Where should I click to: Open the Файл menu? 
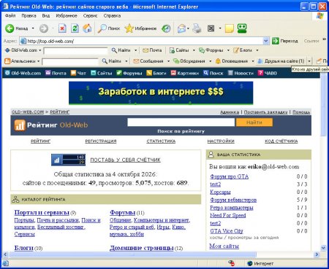tap(10, 16)
